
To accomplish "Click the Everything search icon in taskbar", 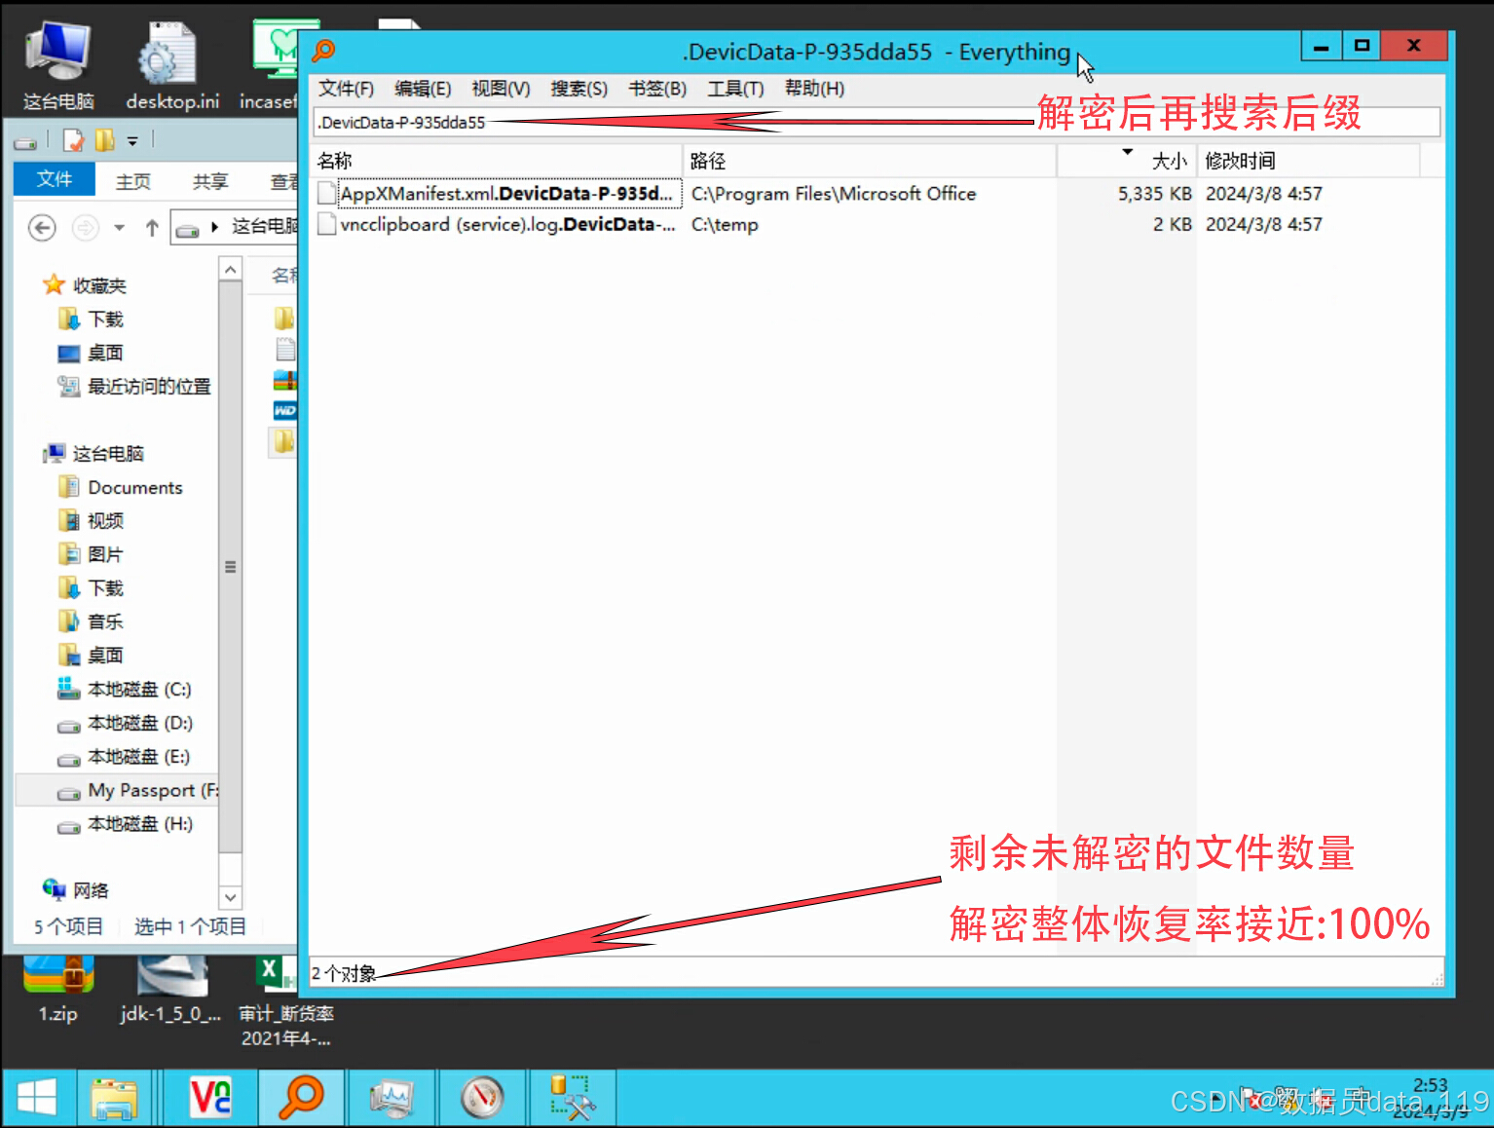I will 301,1098.
